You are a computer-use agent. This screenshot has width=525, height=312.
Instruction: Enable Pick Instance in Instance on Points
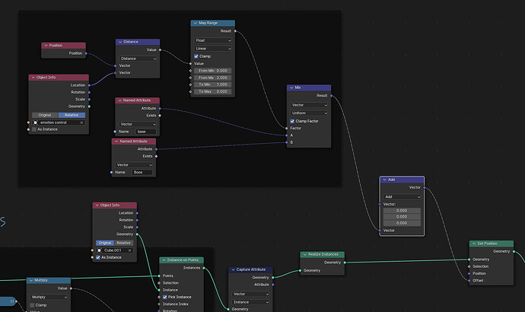coord(165,297)
